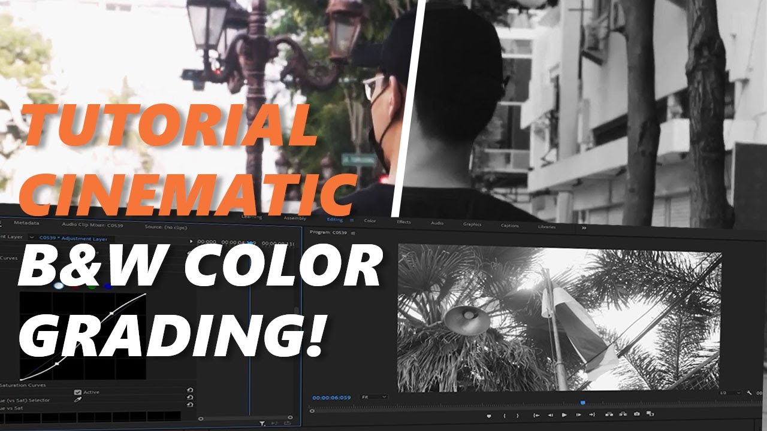Screen dimensions: 767x431
Task: Click the Program monitor blue playhead
Action: point(582,403)
